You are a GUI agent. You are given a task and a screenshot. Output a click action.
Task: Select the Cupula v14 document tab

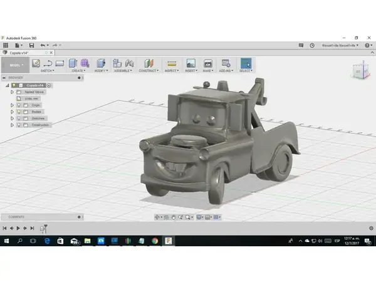(28, 53)
